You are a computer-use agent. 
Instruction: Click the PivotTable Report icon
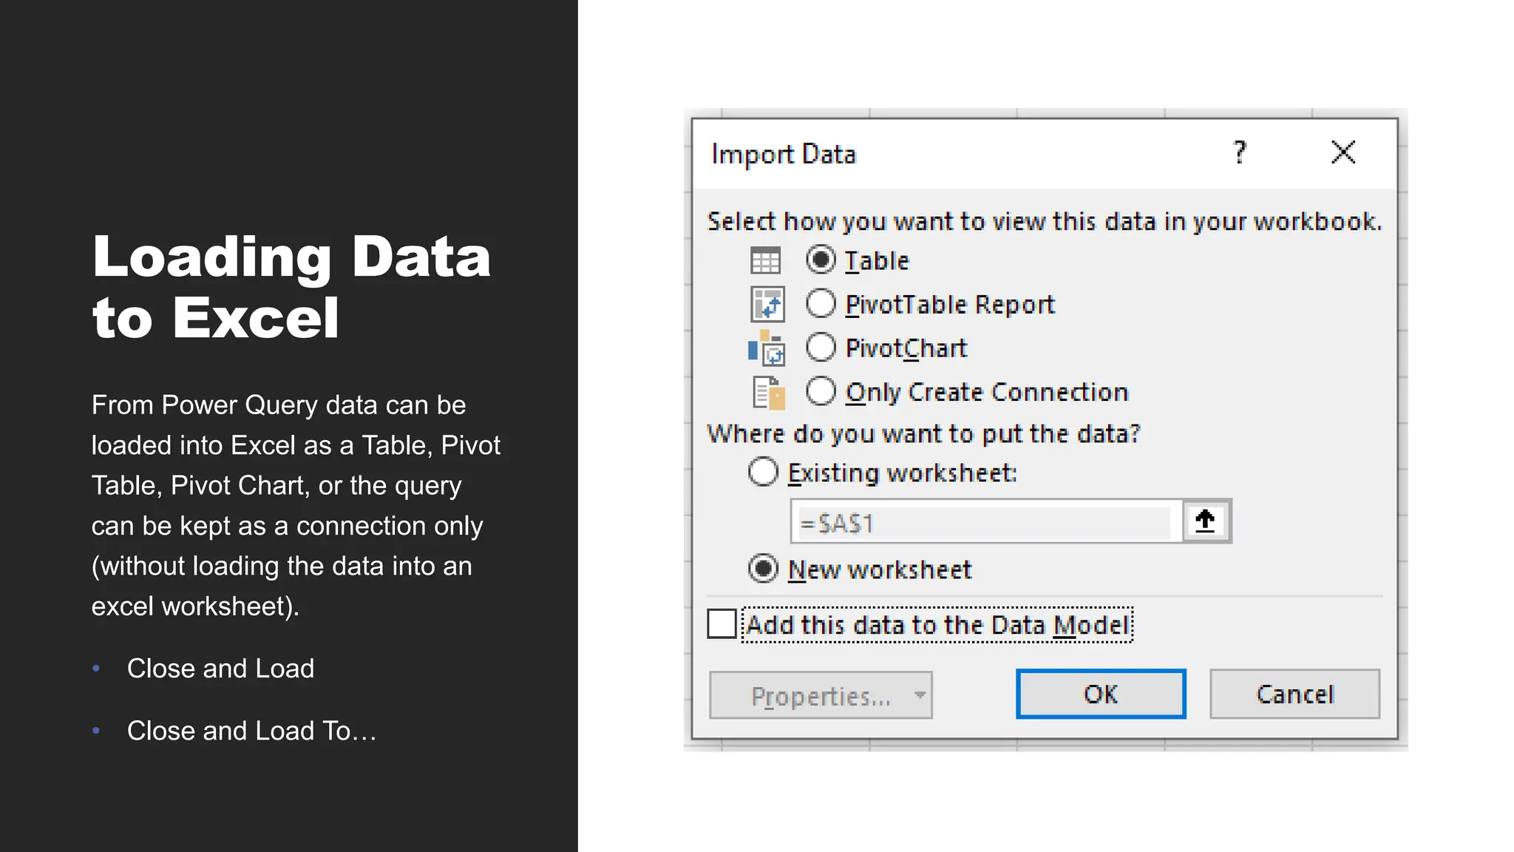(x=767, y=305)
